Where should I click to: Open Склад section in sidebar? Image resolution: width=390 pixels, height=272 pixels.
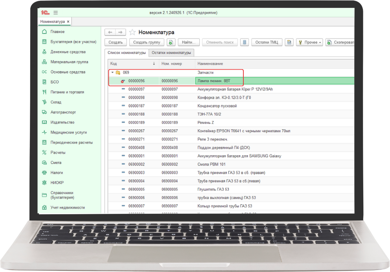tap(56, 102)
